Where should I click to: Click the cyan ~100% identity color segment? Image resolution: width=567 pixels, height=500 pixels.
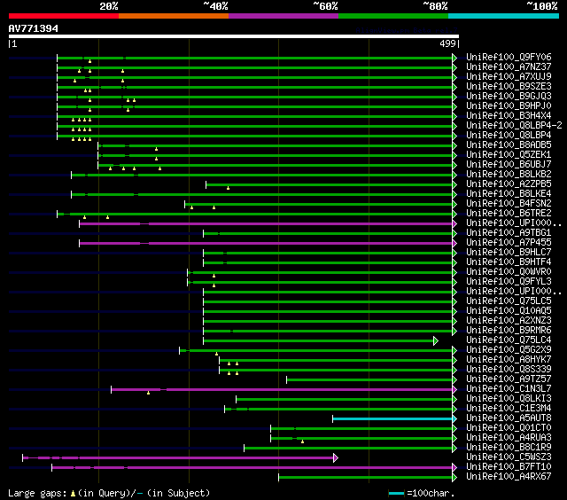tap(504, 16)
